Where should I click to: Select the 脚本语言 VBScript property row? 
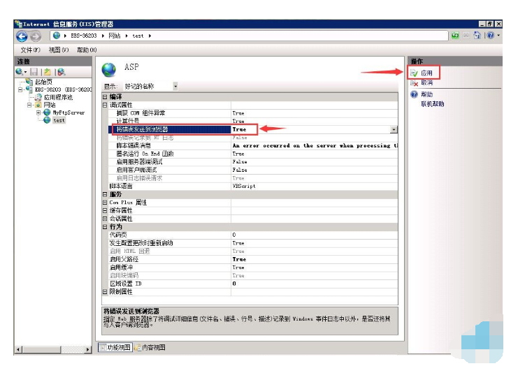click(253, 187)
